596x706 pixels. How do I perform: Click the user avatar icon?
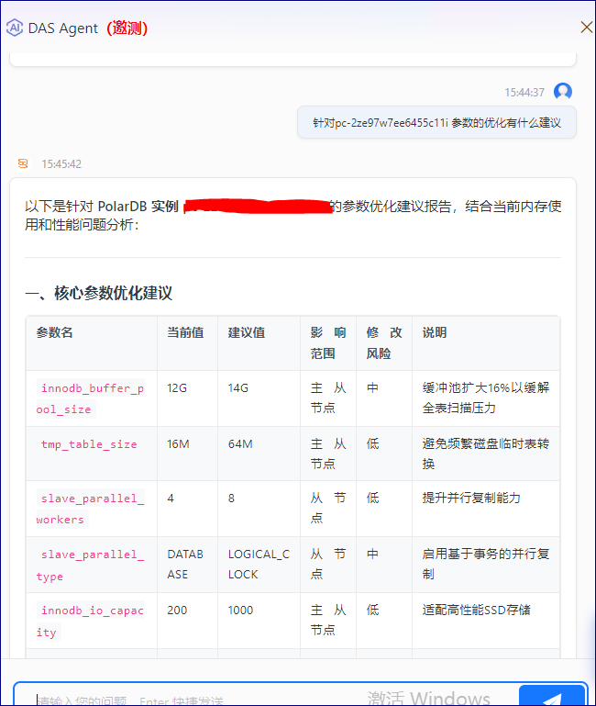click(563, 92)
